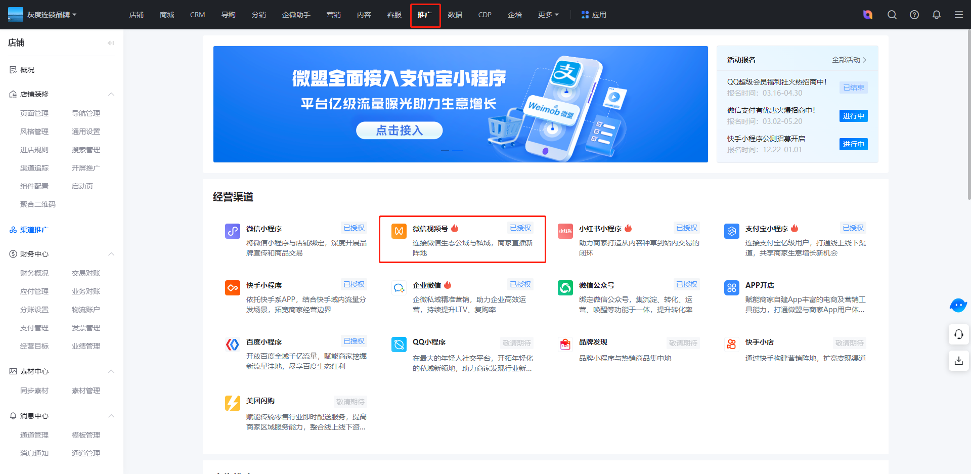Collapse the 店铺装修 sidebar section
The height and width of the screenshot is (474, 971).
[x=111, y=94]
